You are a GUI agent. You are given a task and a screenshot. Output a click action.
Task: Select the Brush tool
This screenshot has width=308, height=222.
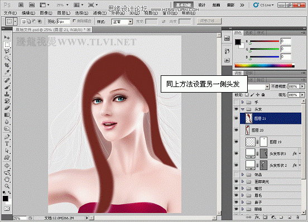[7, 87]
